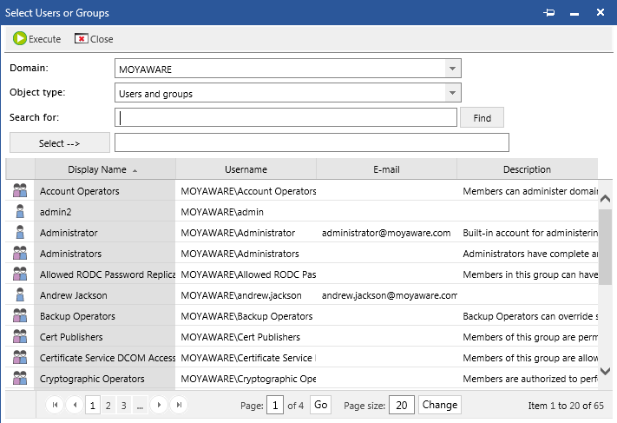
Task: Open the Domain dropdown
Action: pos(451,69)
